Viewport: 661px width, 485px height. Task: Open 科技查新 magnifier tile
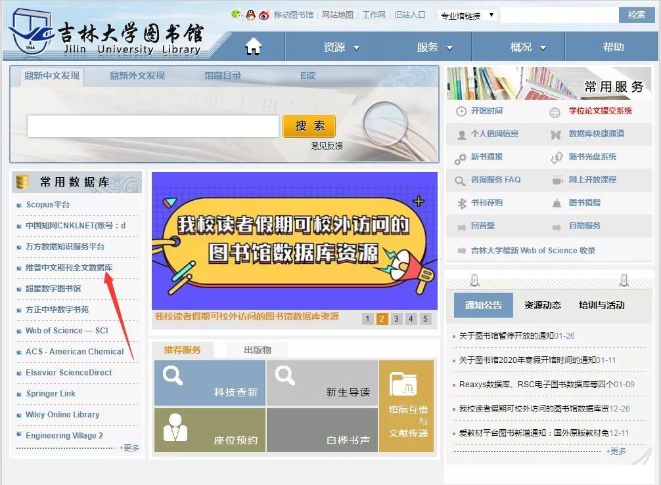210,383
